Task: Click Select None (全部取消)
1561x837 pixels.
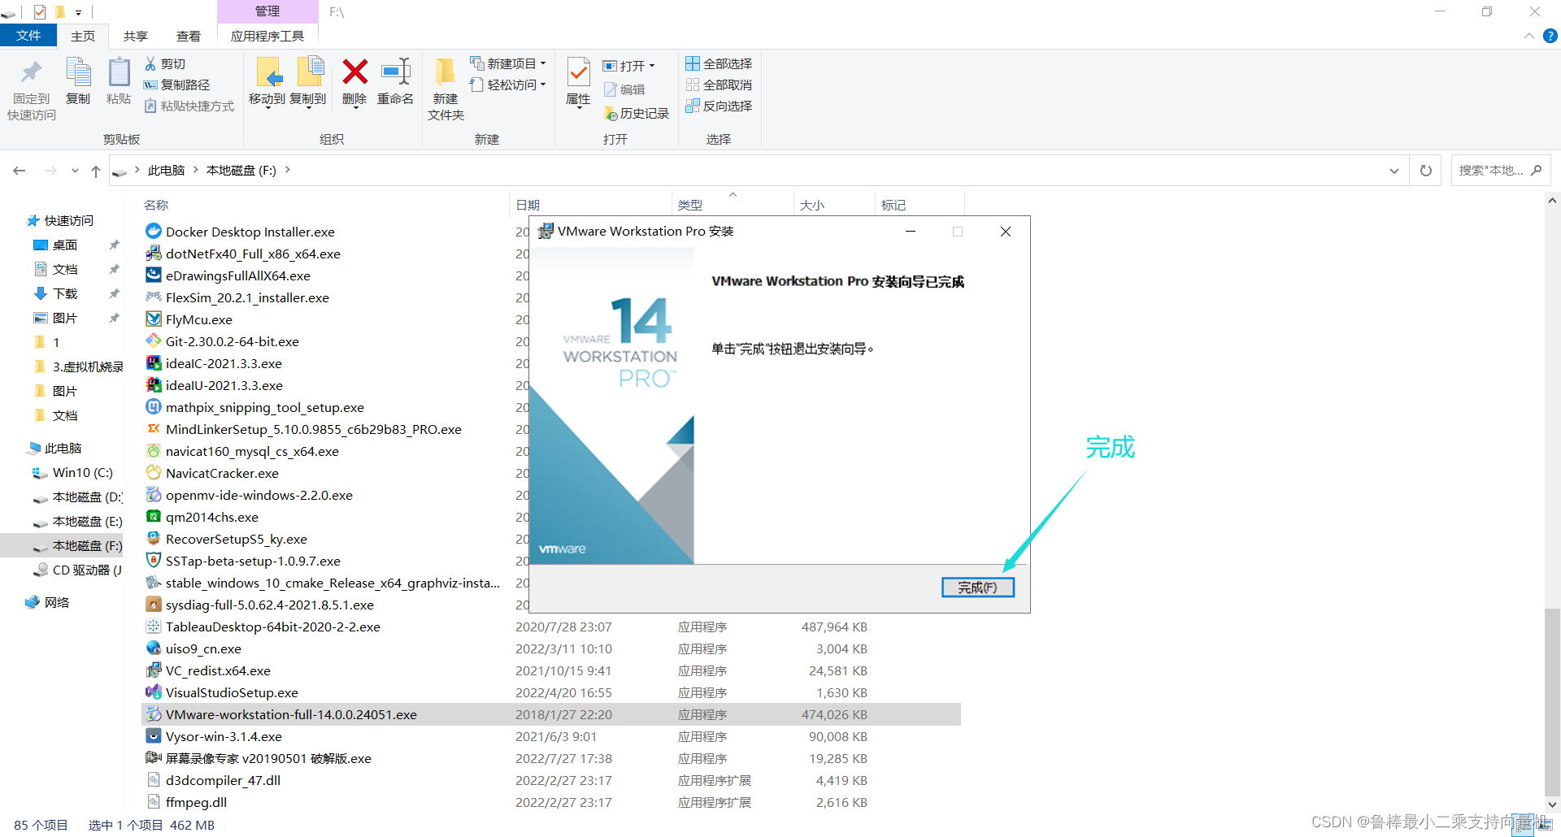Action: pyautogui.click(x=719, y=85)
